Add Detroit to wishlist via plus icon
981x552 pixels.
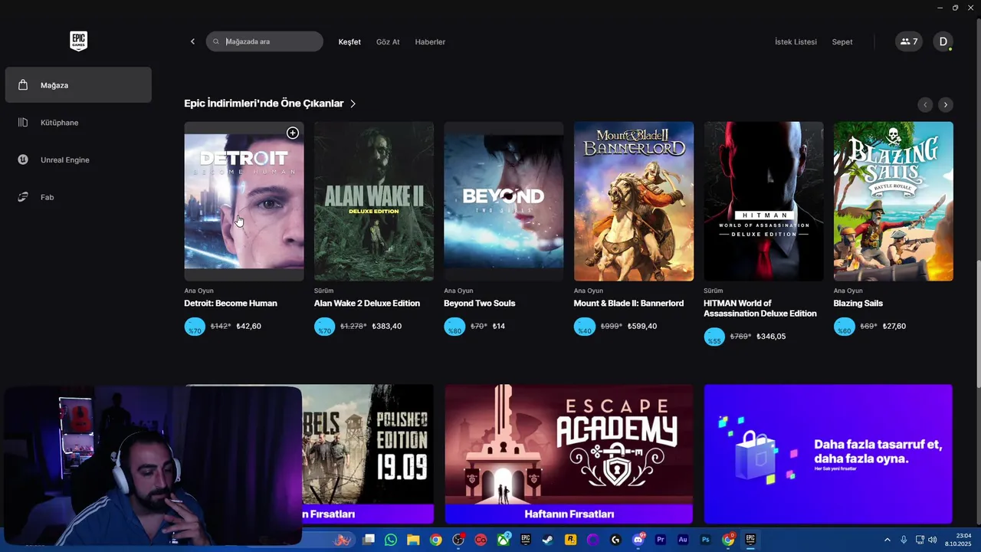pyautogui.click(x=293, y=133)
